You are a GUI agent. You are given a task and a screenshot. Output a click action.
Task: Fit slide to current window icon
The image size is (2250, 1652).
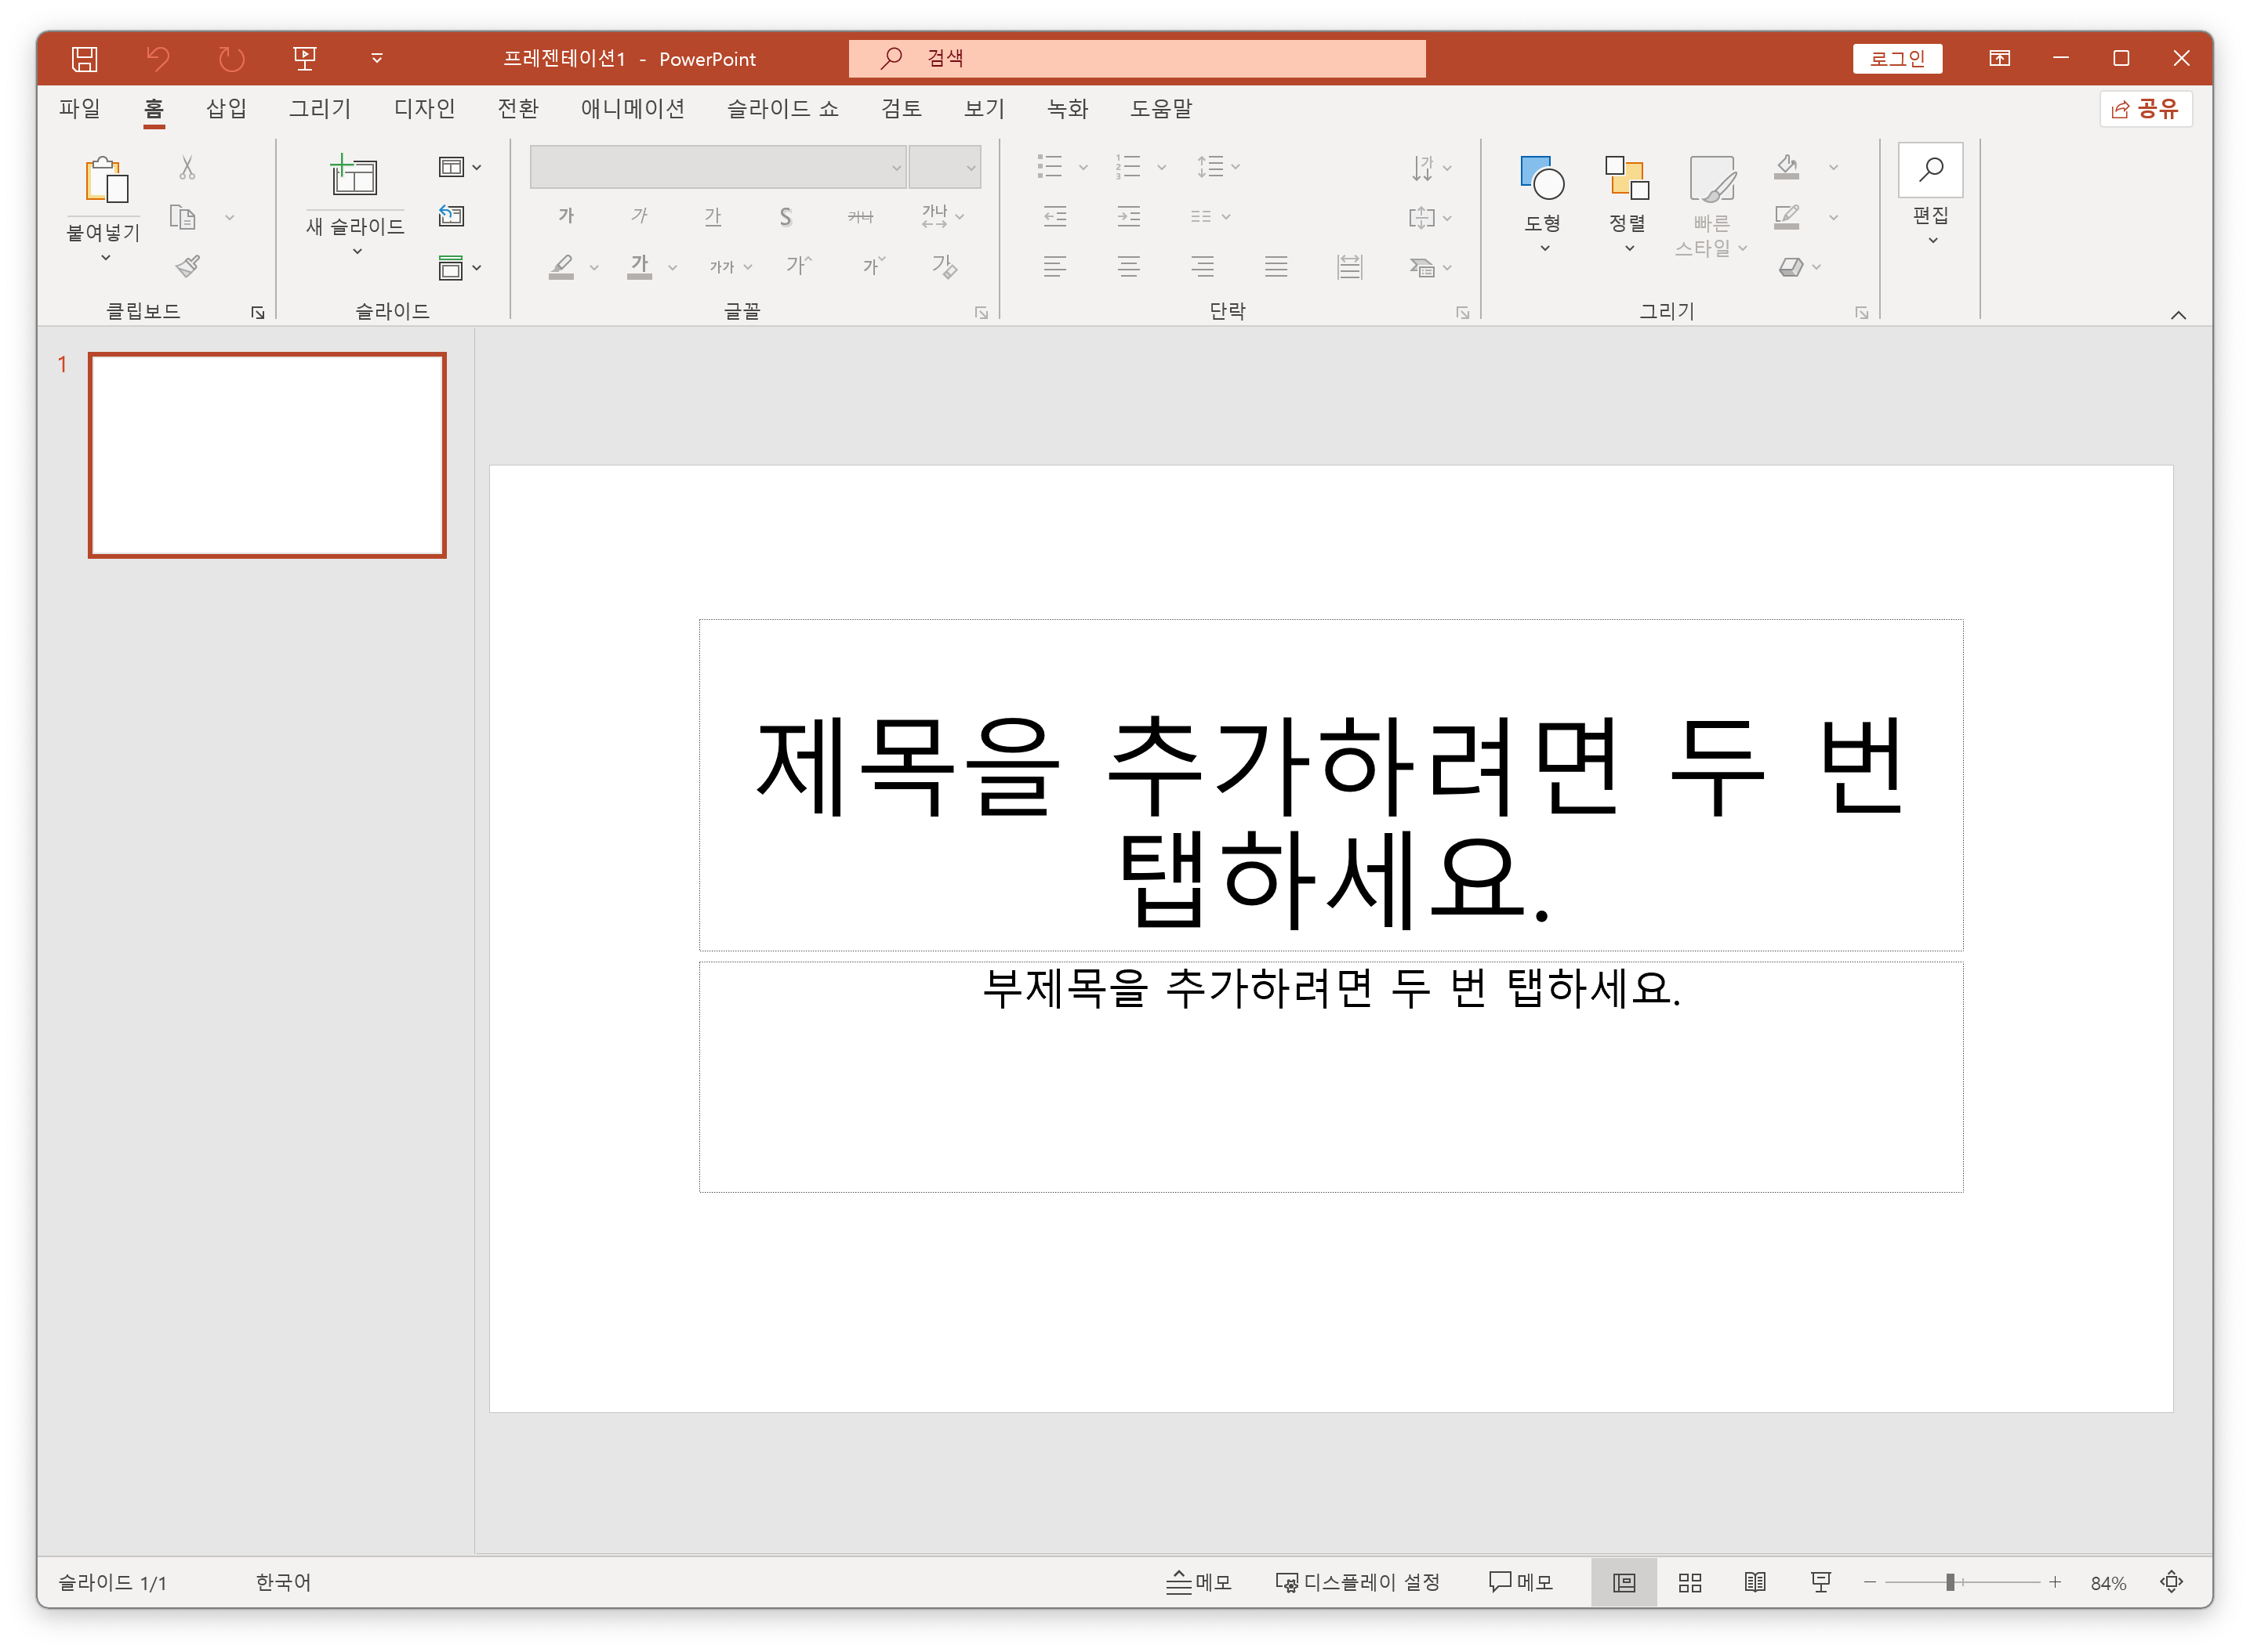click(2171, 1582)
